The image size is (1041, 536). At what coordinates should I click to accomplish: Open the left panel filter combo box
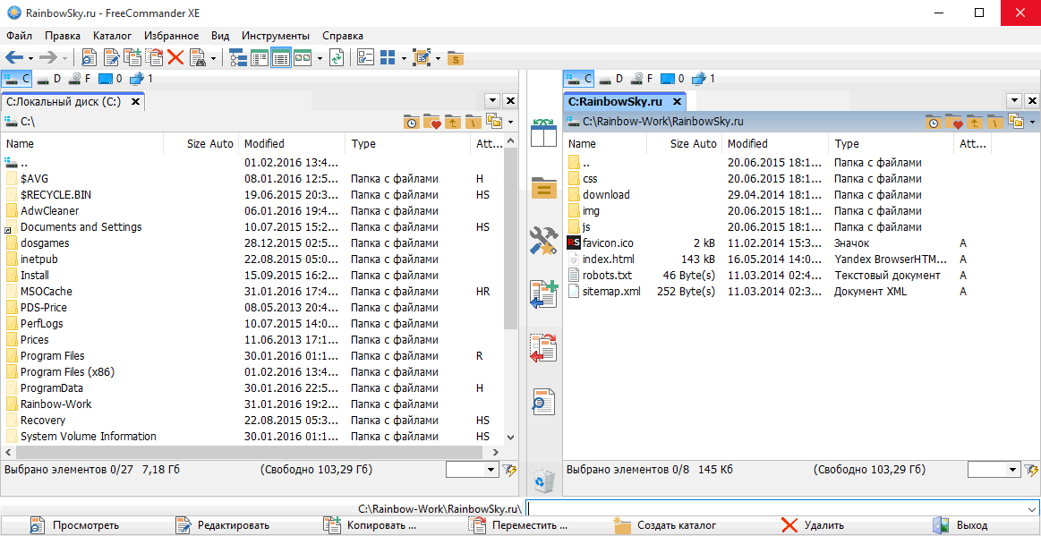[x=472, y=470]
